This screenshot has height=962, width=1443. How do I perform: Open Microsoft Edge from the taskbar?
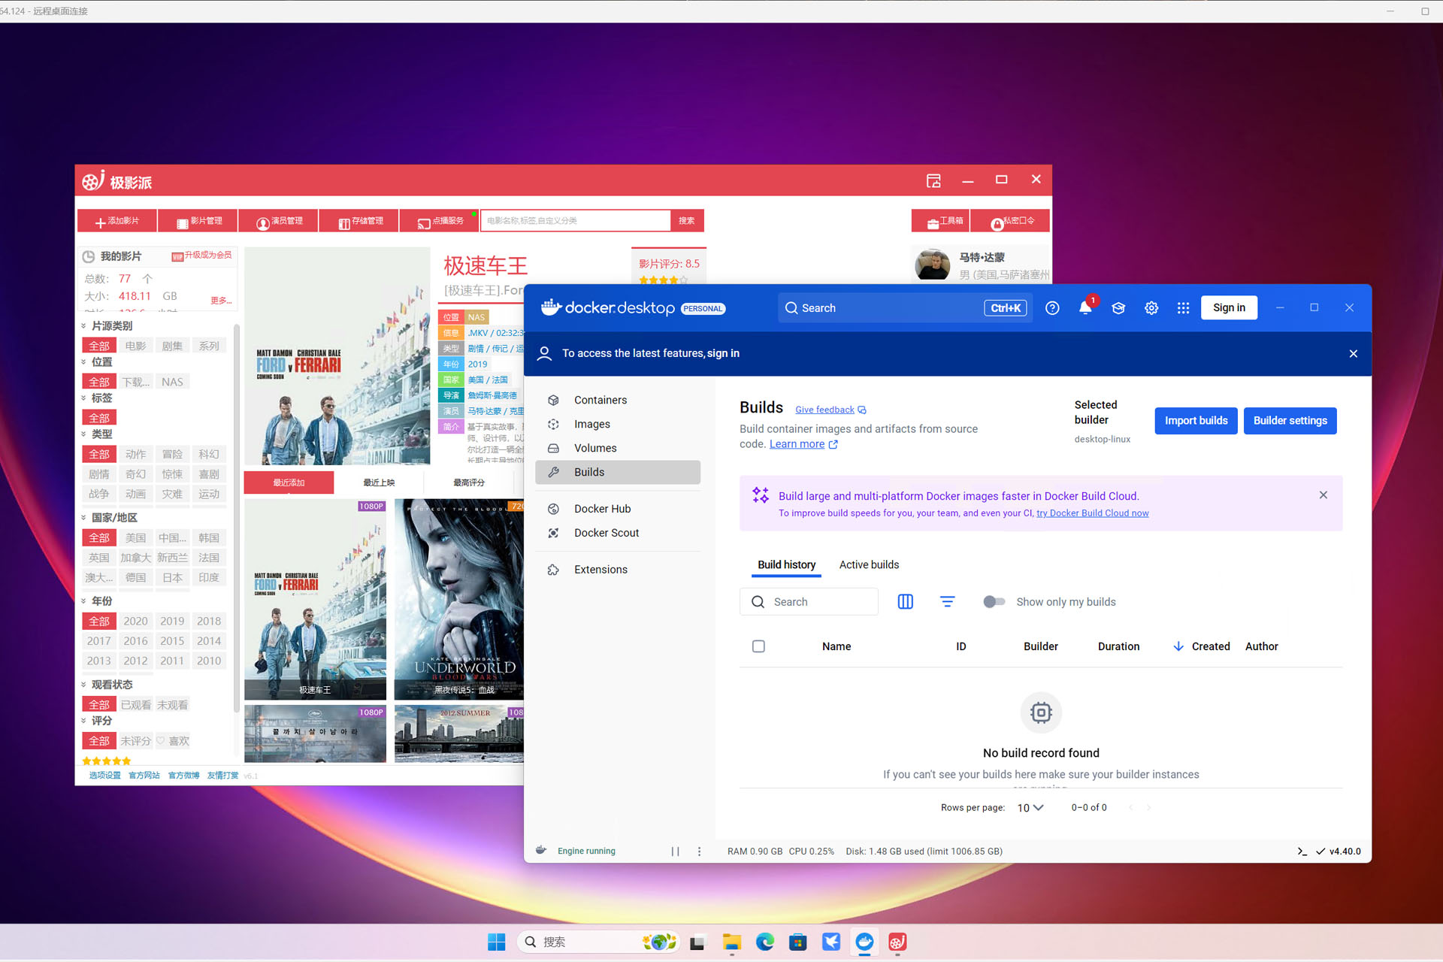click(x=765, y=942)
